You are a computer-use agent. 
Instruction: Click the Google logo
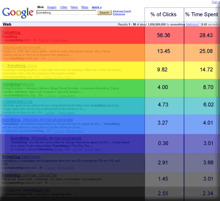(18, 12)
